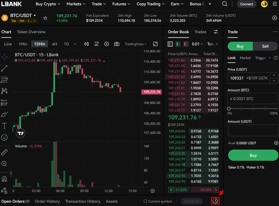Viewport: 279px width, 206px height.
Task: Click the Amount (BTC) input field
Action: pyautogui.click(x=253, y=98)
